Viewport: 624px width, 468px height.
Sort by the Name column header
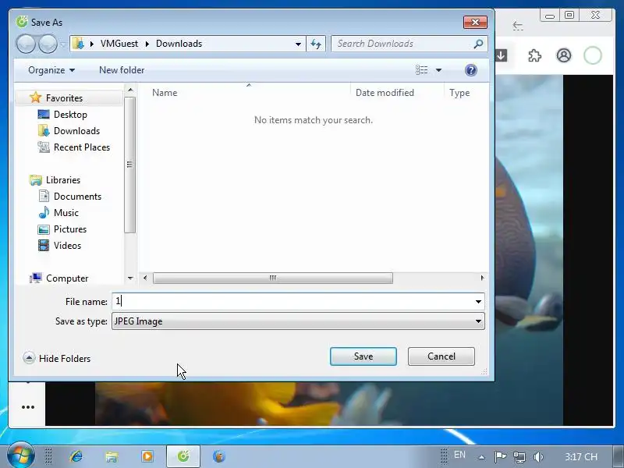pos(165,93)
